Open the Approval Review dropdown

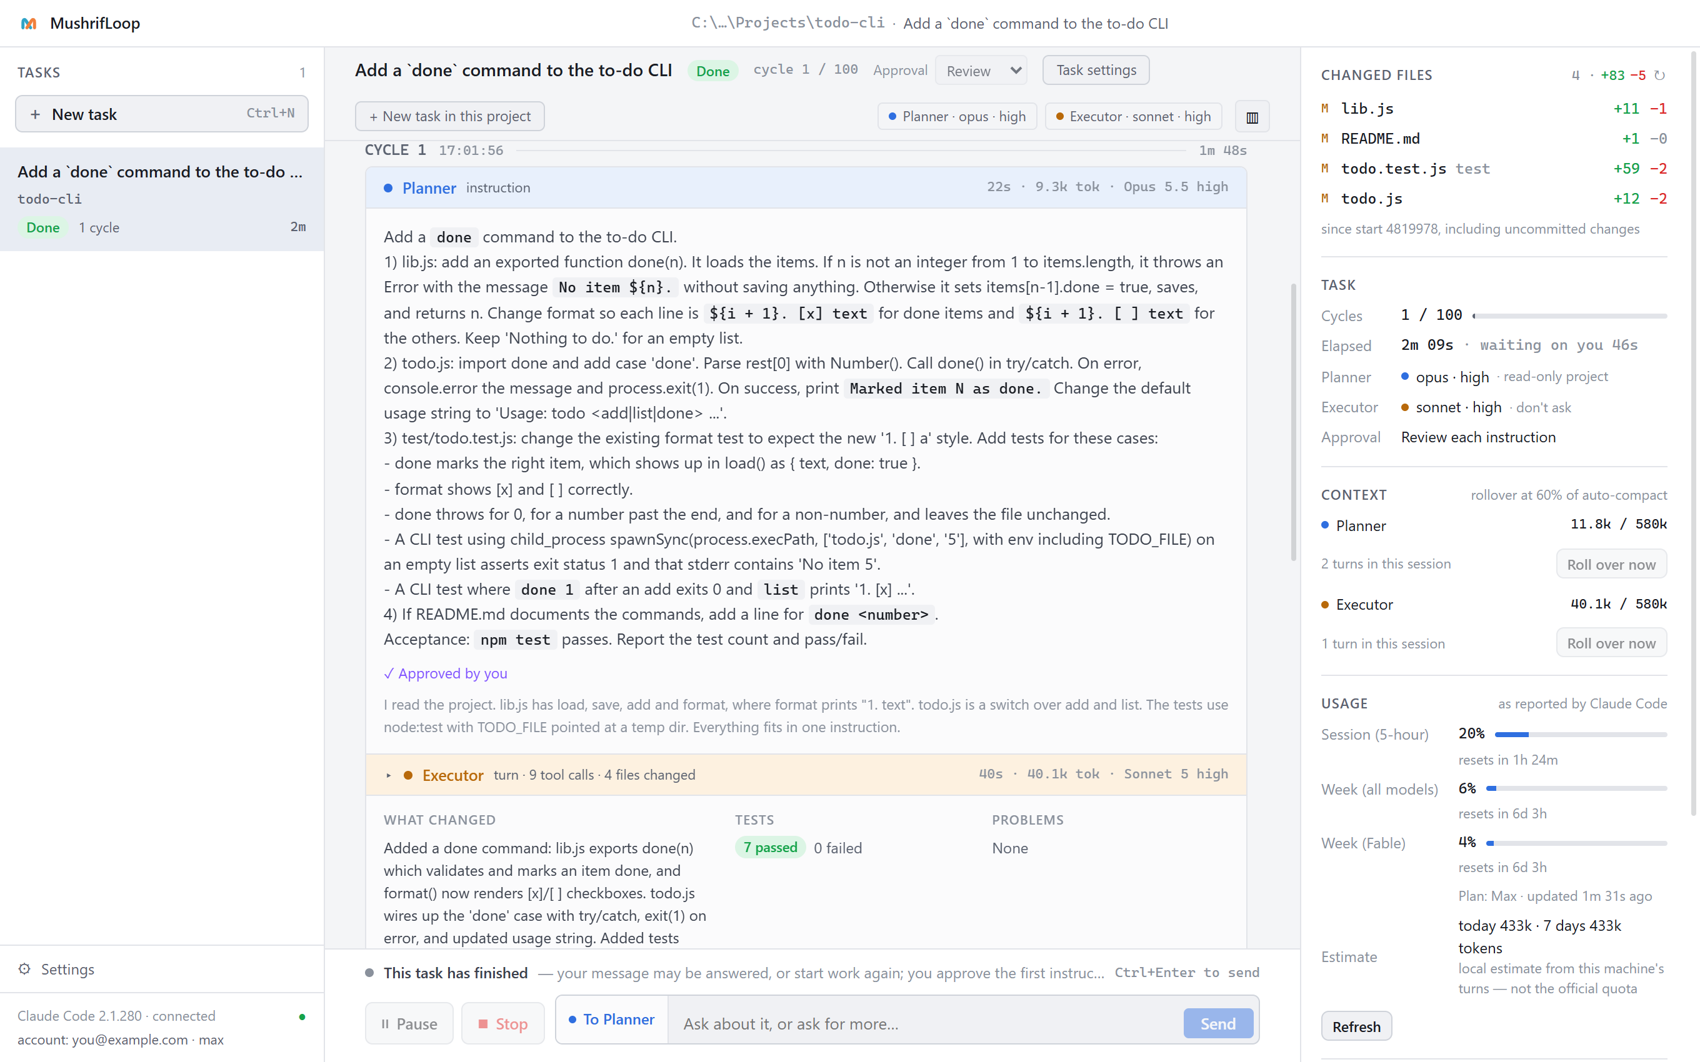point(981,70)
